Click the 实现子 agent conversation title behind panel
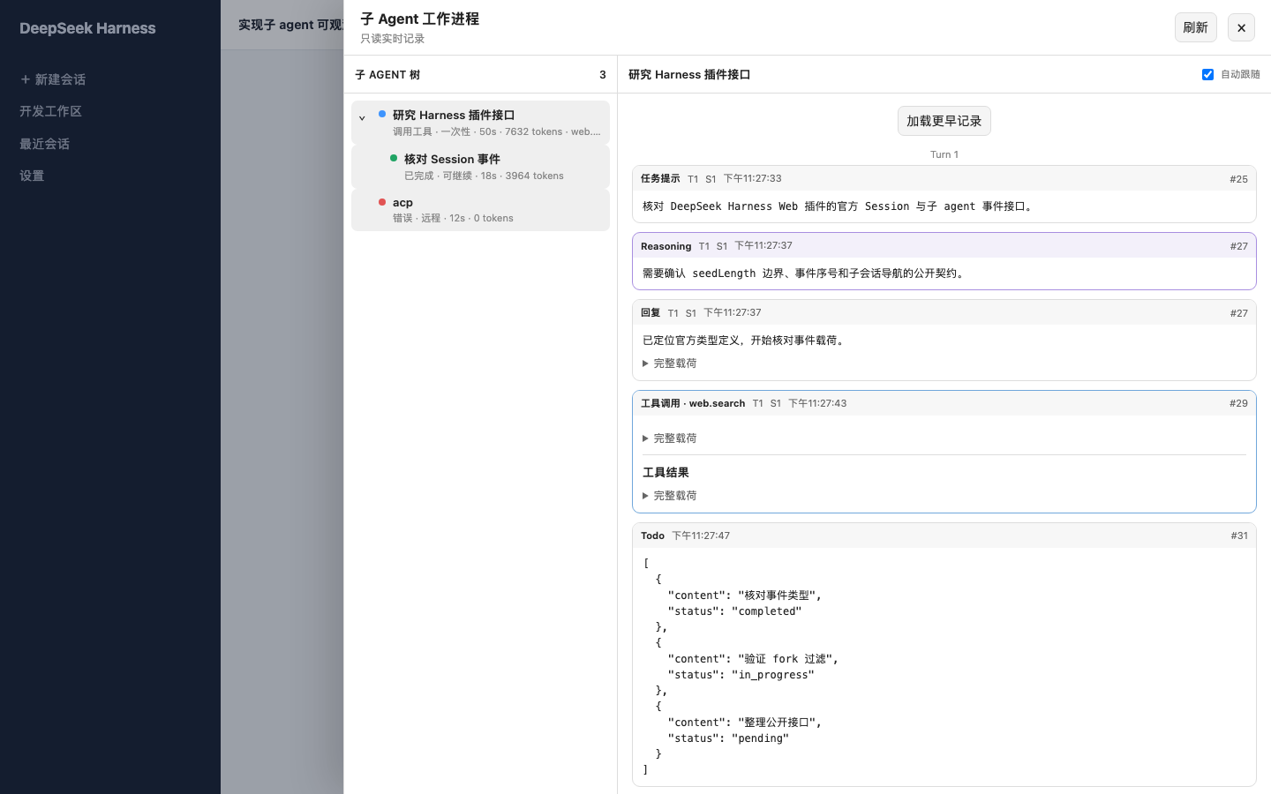1271x794 pixels. coord(290,25)
